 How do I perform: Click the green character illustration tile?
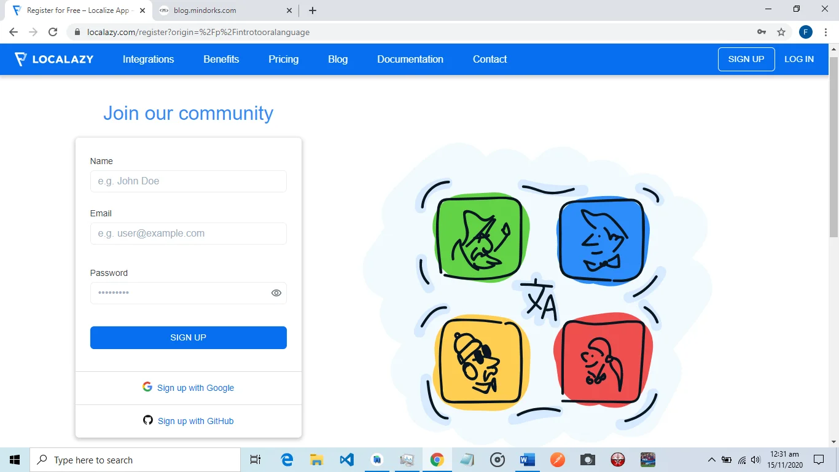[x=482, y=237]
